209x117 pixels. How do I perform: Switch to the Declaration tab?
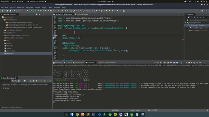79,63
